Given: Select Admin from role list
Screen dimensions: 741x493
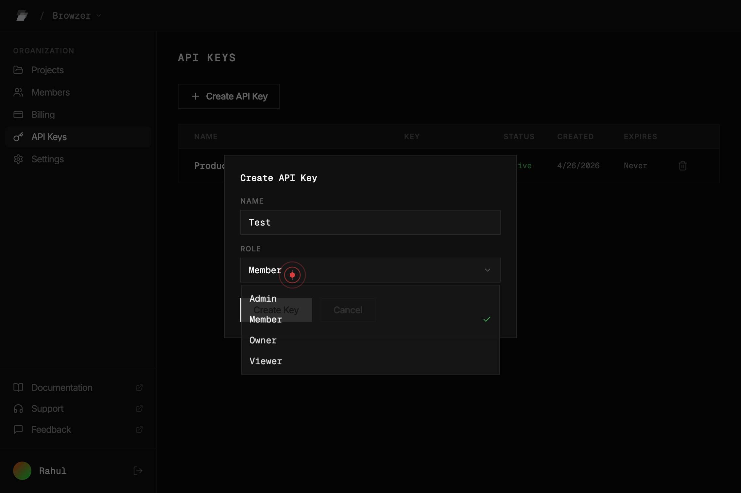Looking at the screenshot, I should (370, 299).
